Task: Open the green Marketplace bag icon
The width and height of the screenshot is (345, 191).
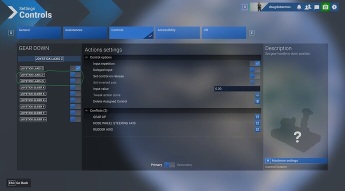Action: (325, 7)
